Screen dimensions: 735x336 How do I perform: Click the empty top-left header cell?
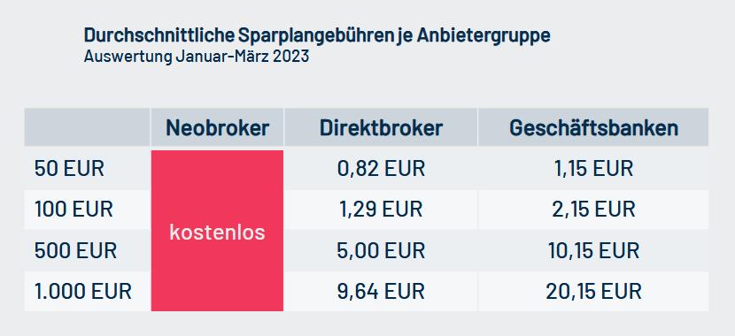[x=87, y=127]
